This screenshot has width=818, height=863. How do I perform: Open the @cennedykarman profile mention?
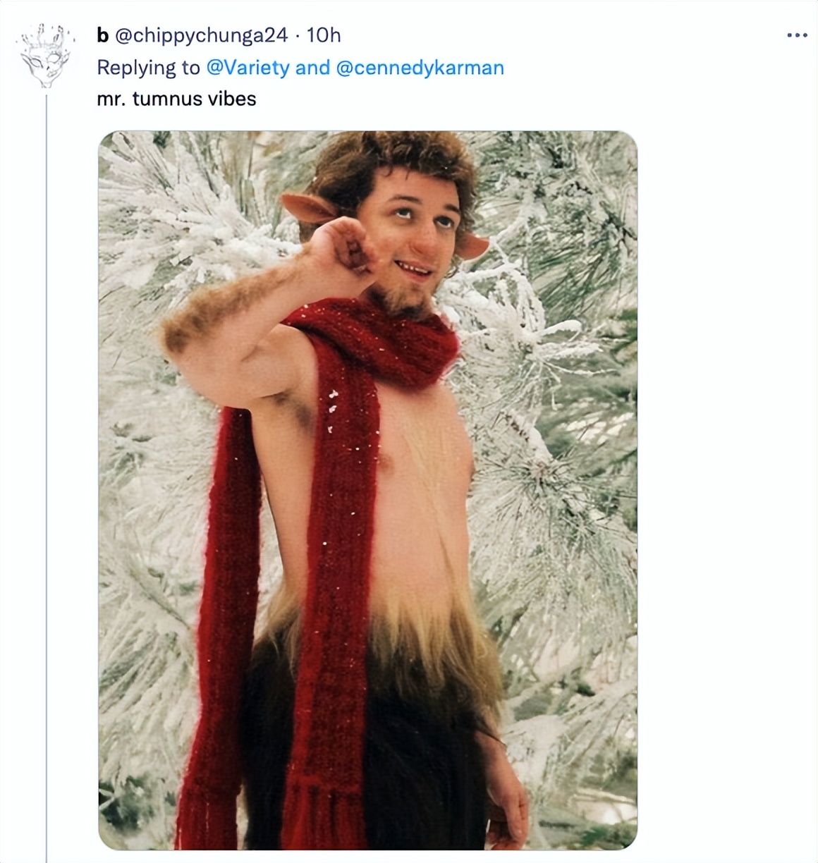420,68
